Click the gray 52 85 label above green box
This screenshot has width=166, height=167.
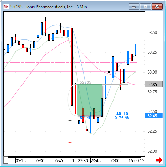point(86,82)
